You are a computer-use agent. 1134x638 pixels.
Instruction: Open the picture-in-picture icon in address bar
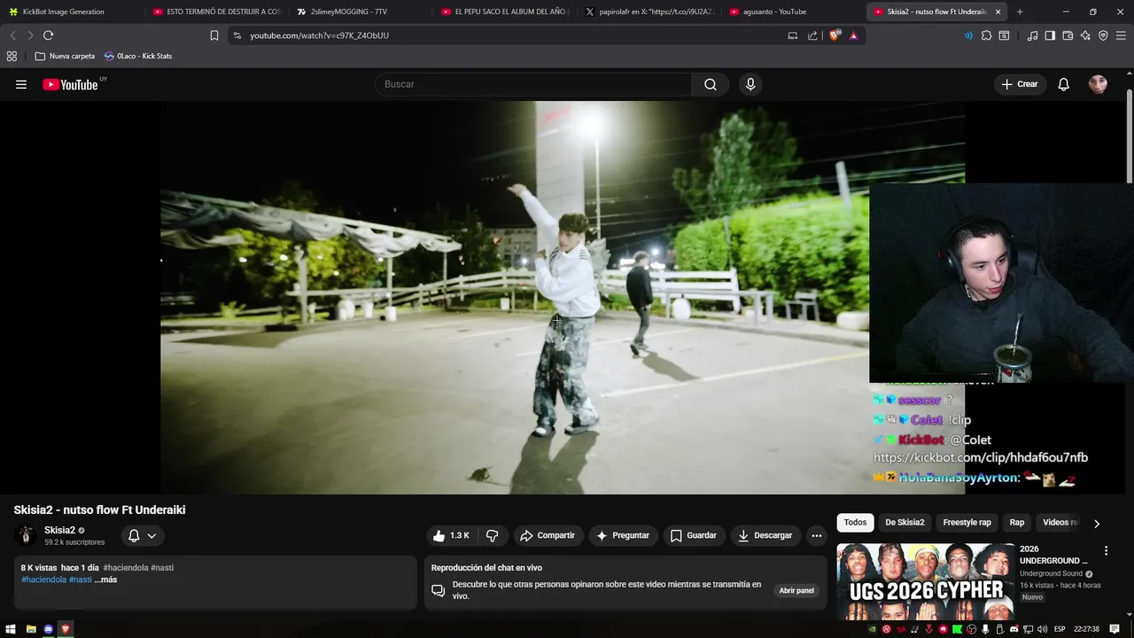coord(793,35)
